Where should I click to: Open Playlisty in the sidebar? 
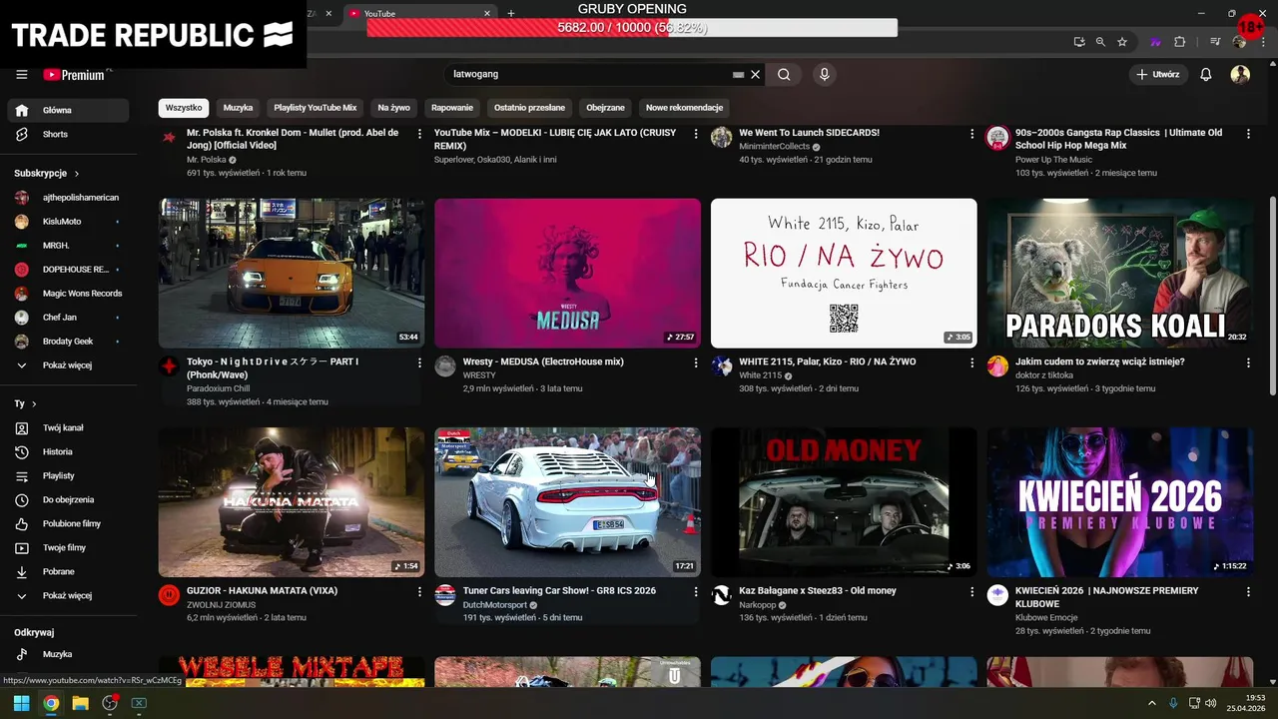[x=68, y=475]
